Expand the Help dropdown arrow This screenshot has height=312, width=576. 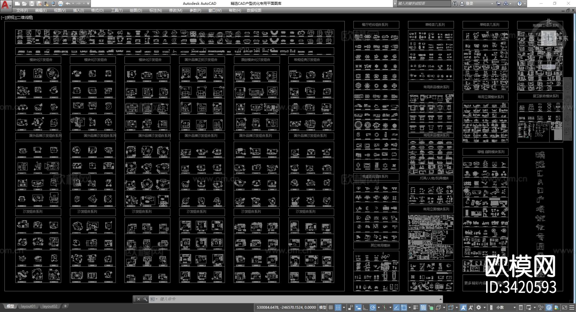coord(525,4)
